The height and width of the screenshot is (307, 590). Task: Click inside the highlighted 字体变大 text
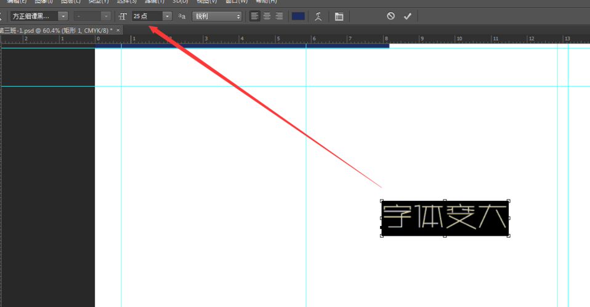[445, 218]
